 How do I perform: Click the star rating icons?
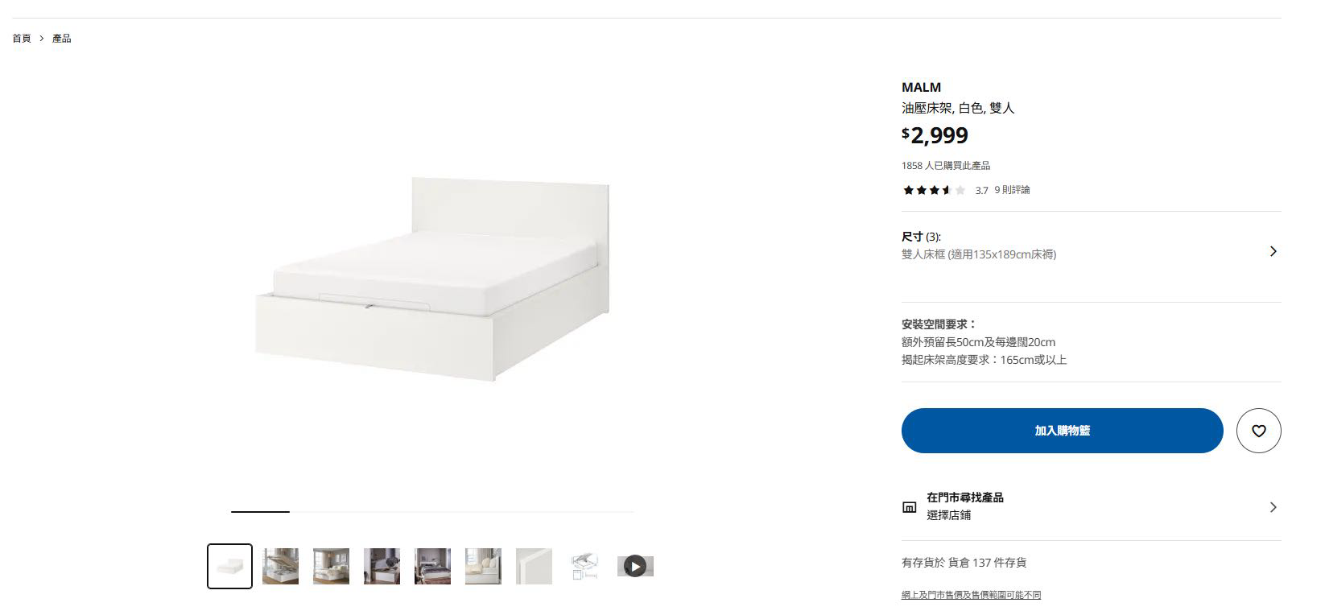click(x=934, y=191)
